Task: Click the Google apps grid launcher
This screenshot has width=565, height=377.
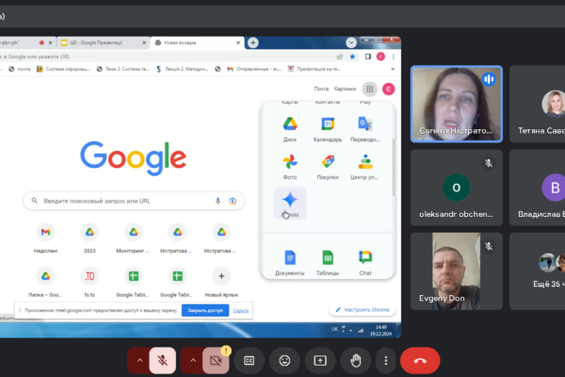Action: [370, 89]
